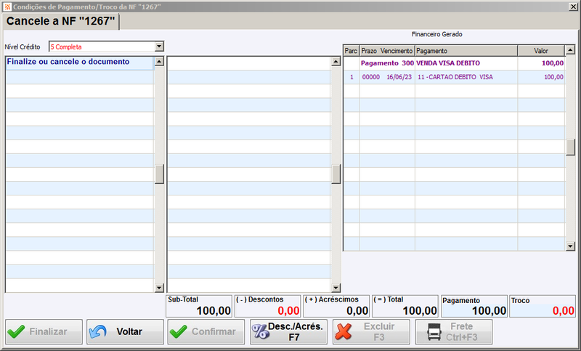
Task: Click the Pagamento amount field
Action: click(x=474, y=306)
